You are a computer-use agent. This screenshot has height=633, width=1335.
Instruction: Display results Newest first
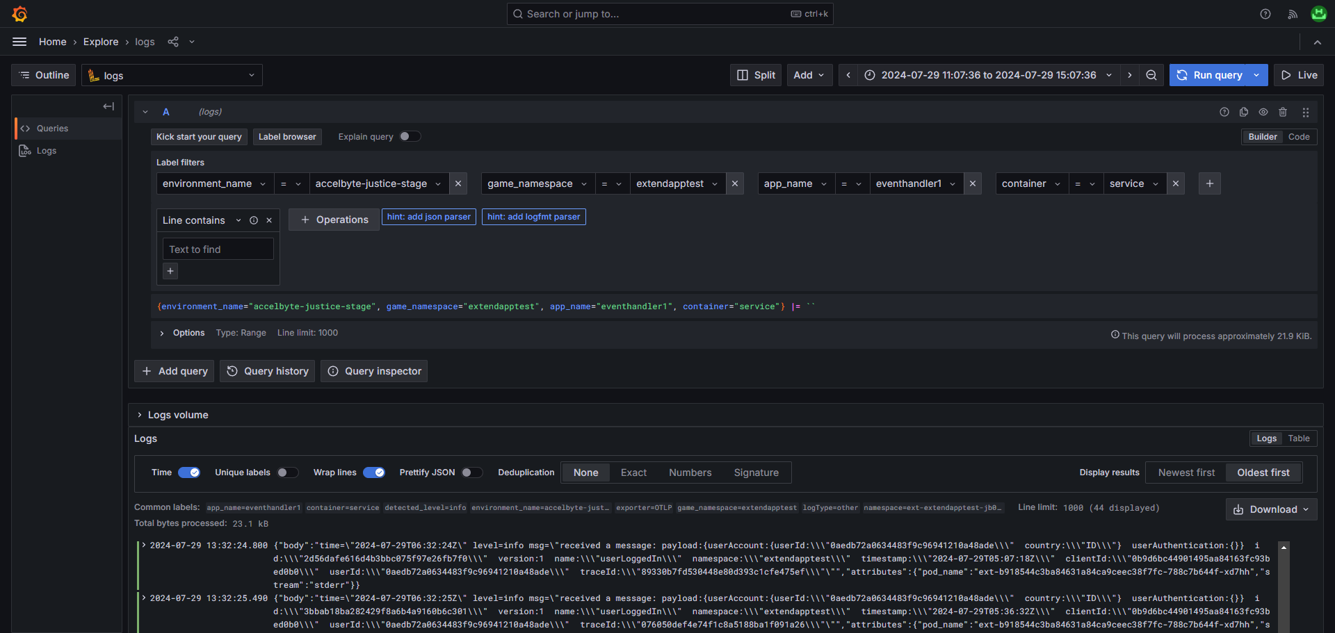[1186, 472]
